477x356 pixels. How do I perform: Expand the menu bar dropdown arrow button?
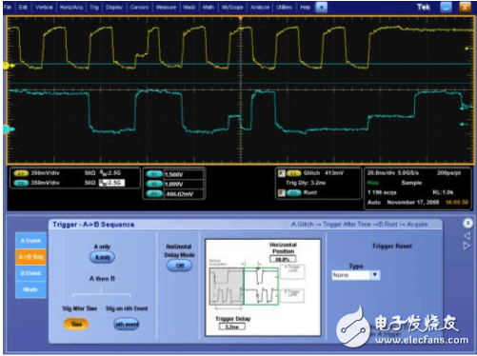coord(321,7)
